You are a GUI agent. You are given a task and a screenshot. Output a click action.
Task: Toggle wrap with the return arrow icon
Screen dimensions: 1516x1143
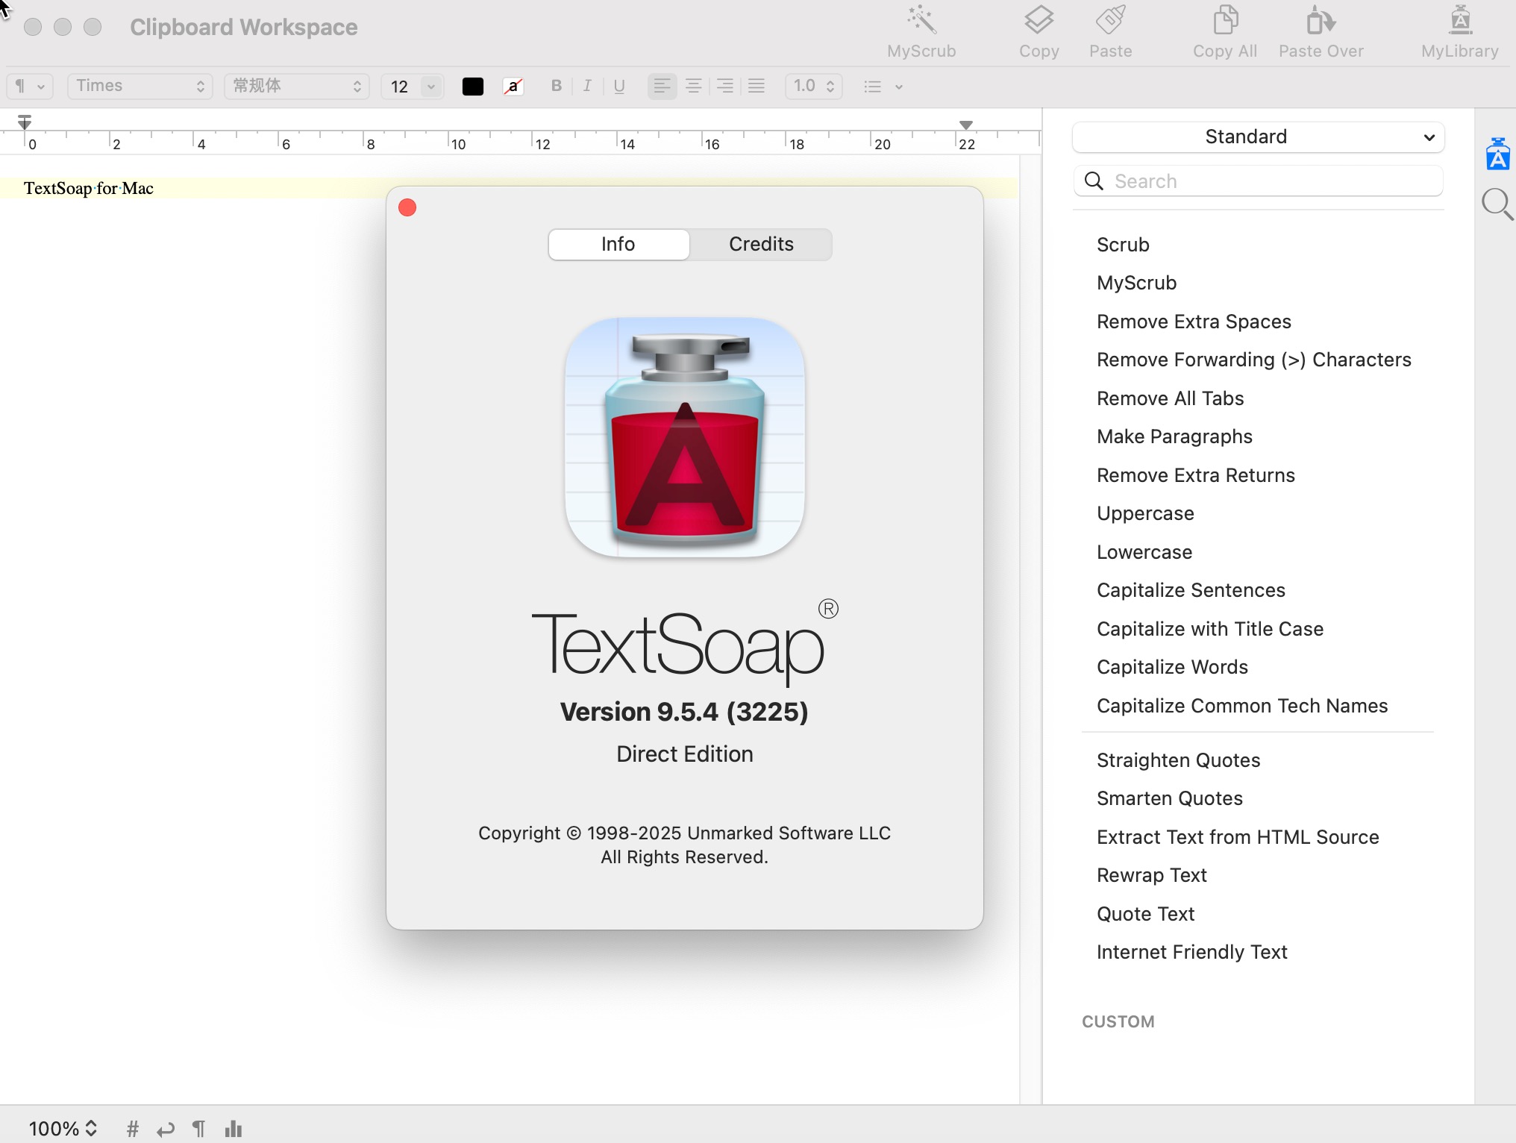click(x=166, y=1128)
